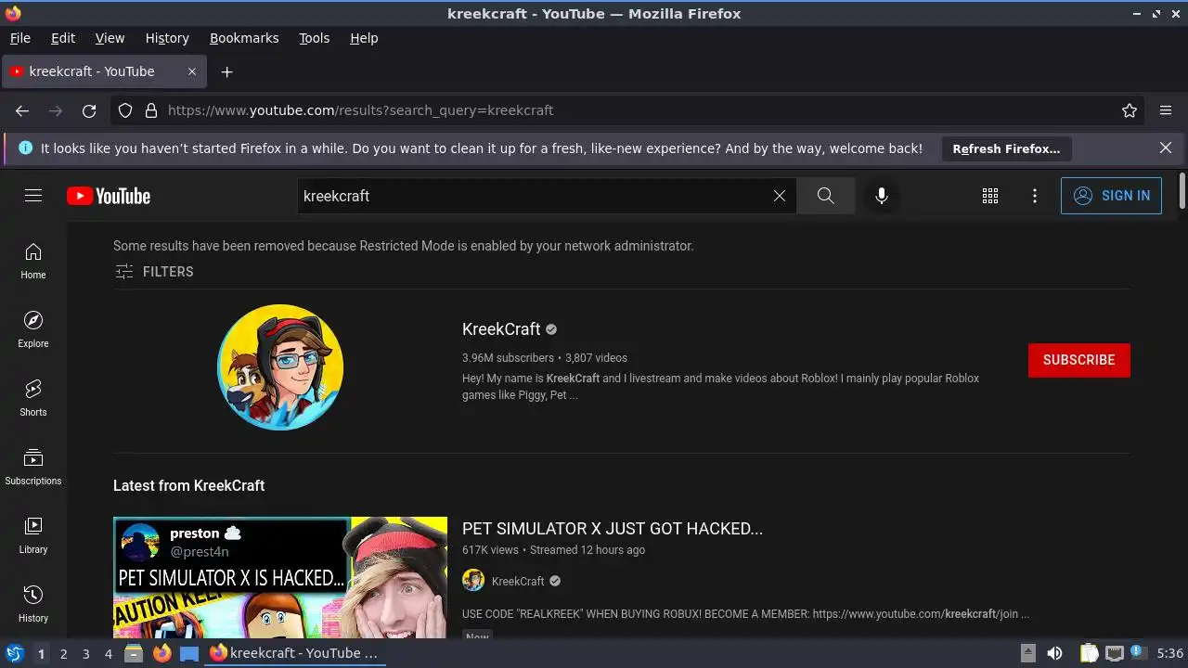
Task: Open a new browser tab
Action: 226,71
